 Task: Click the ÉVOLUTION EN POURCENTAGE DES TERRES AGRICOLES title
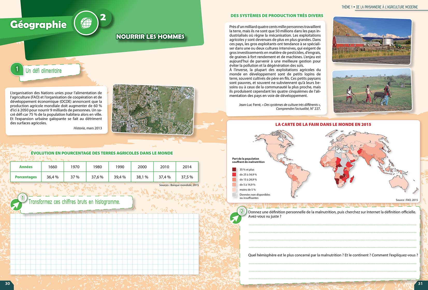[102, 153]
